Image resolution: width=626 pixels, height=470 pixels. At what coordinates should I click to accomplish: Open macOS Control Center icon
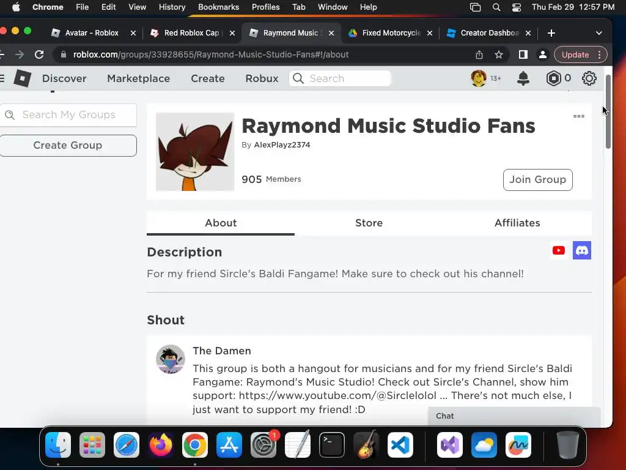[x=516, y=7]
